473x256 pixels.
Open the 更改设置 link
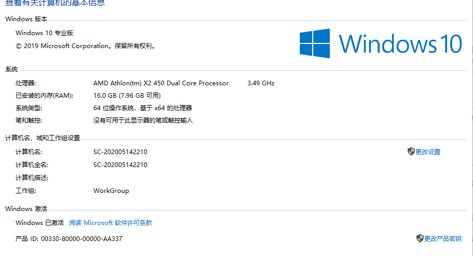pyautogui.click(x=428, y=152)
